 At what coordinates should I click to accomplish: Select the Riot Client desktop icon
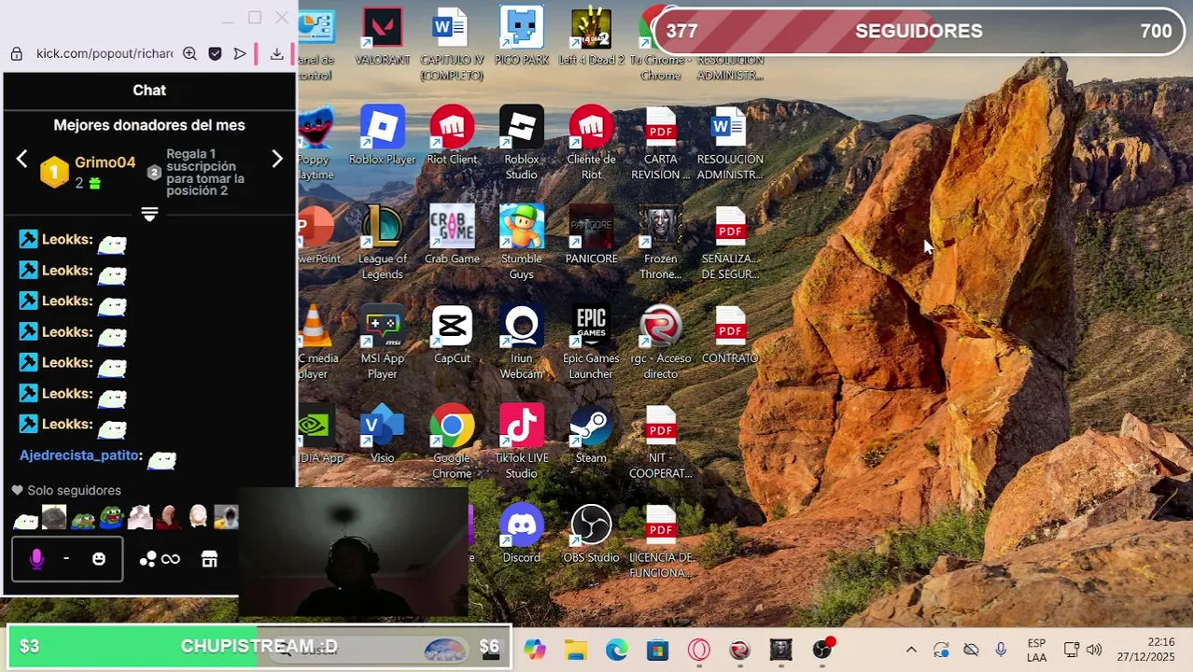[x=452, y=136]
